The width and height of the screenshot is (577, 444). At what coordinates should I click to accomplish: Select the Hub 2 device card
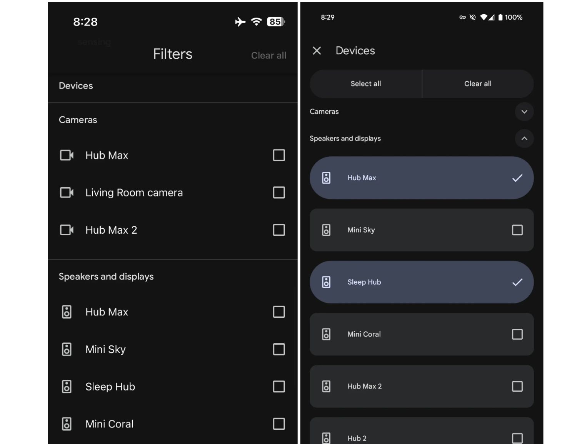point(421,435)
